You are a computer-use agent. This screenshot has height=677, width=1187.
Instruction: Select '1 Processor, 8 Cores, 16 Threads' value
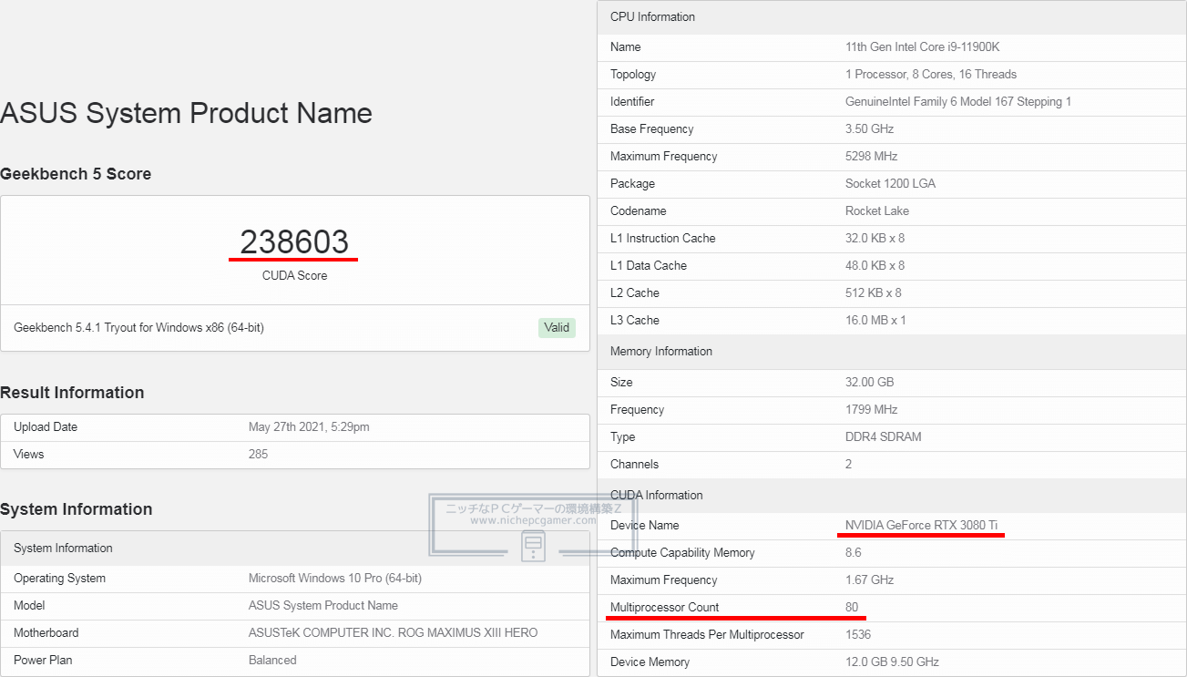[931, 75]
